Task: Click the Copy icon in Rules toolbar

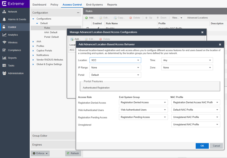Action: point(115,18)
